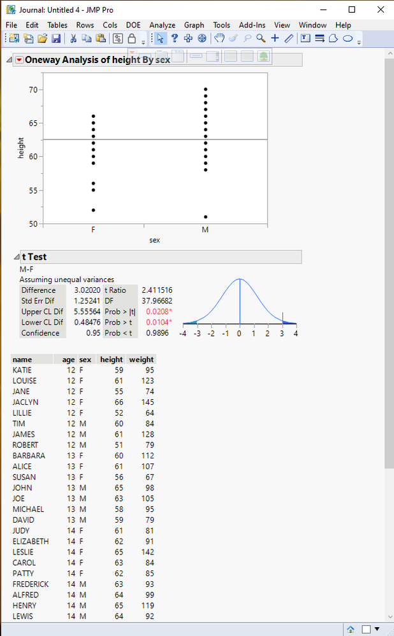The image size is (394, 636).
Task: Select the Grabber hand tool
Action: click(x=219, y=39)
